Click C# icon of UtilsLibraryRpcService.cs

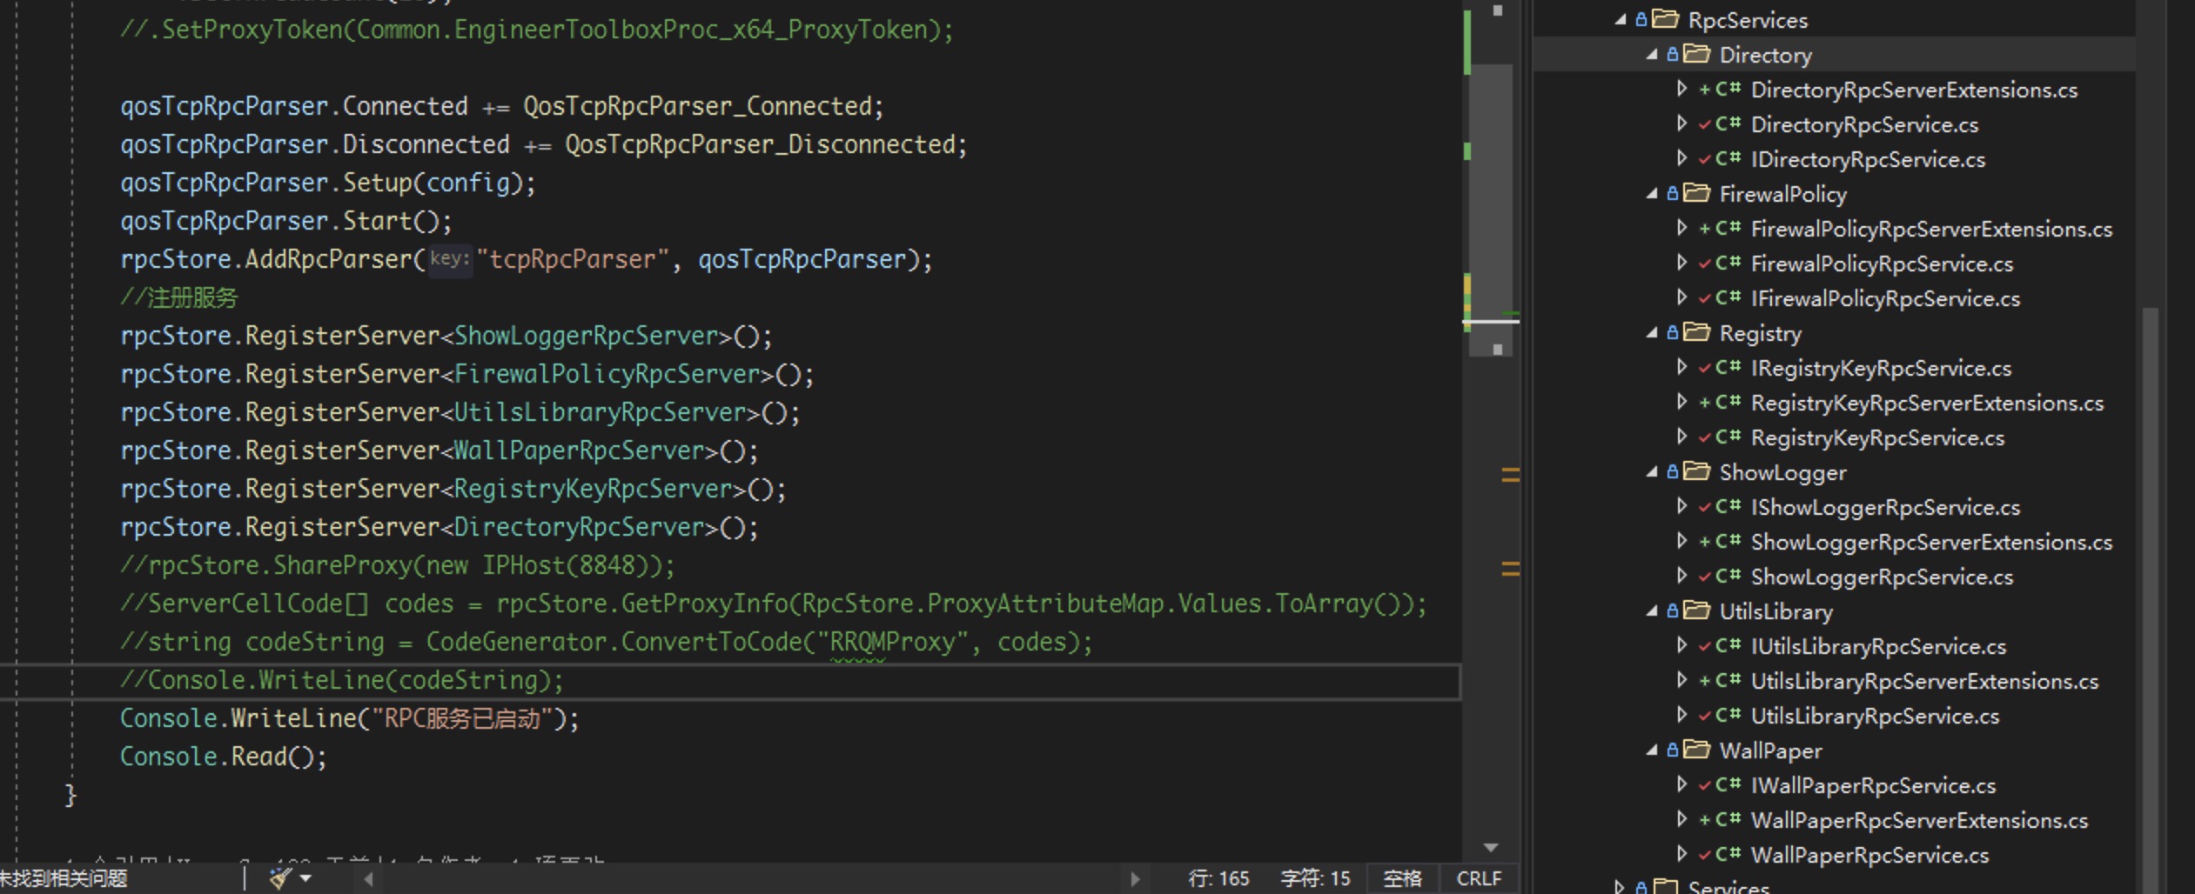pos(1728,715)
